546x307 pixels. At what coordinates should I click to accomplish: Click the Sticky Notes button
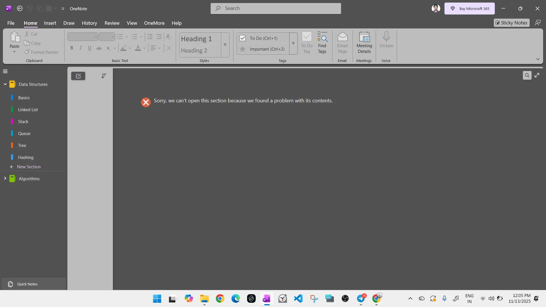511,23
